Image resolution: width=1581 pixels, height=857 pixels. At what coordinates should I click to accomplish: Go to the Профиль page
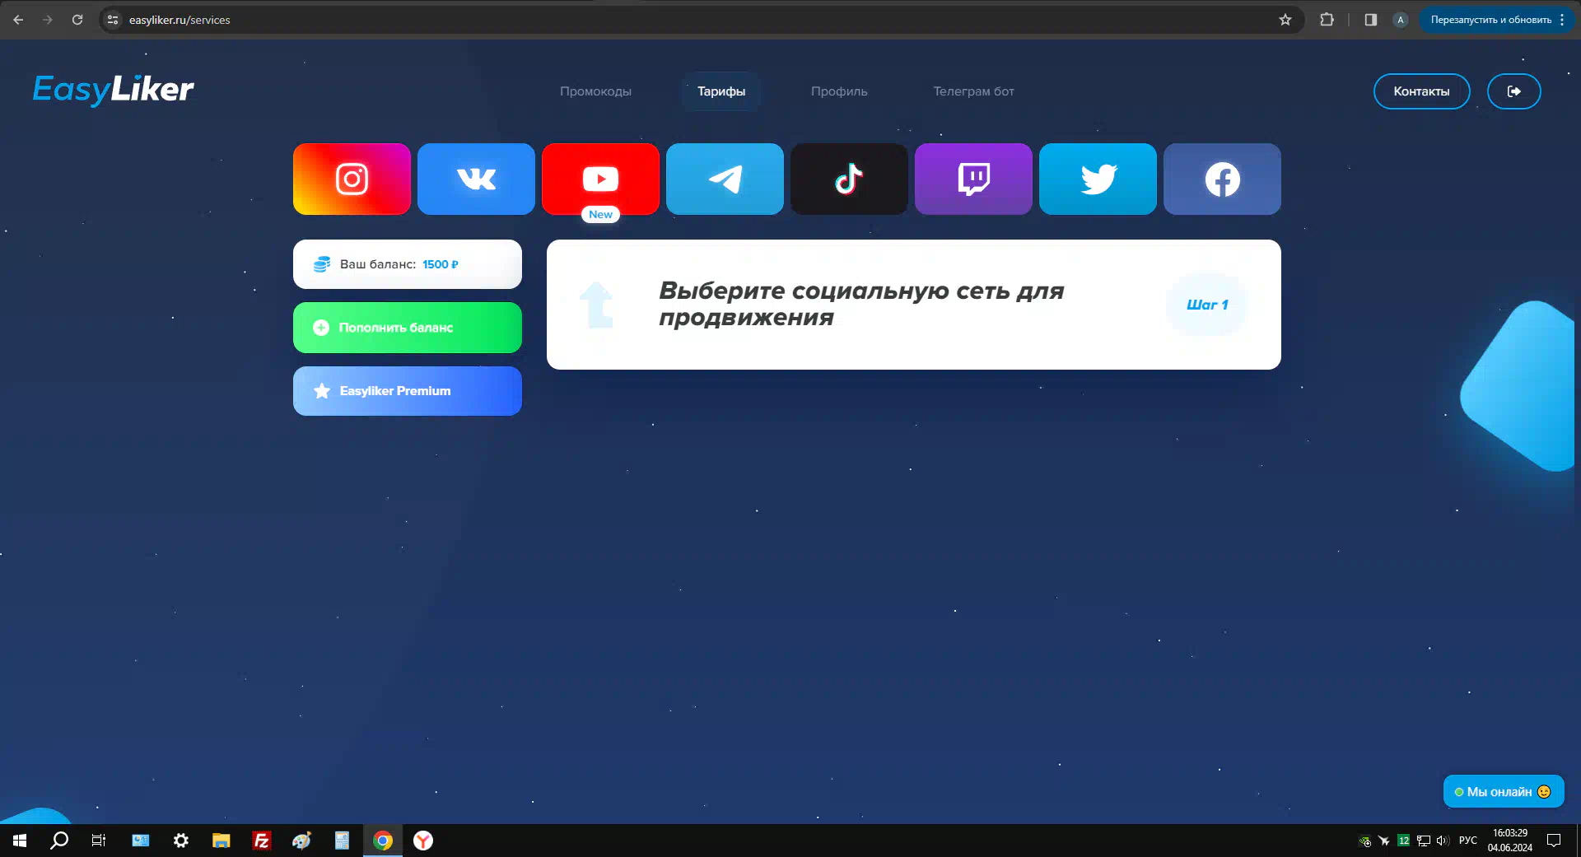[839, 91]
